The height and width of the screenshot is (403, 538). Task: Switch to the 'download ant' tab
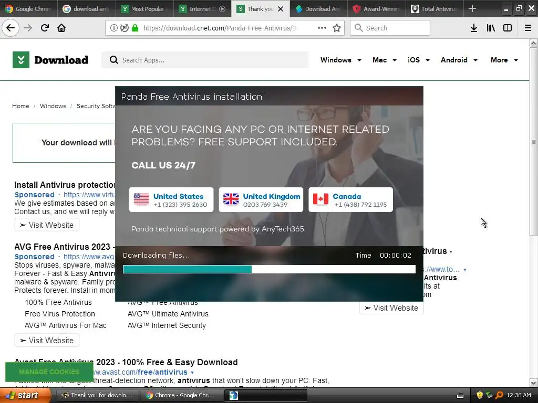[86, 9]
